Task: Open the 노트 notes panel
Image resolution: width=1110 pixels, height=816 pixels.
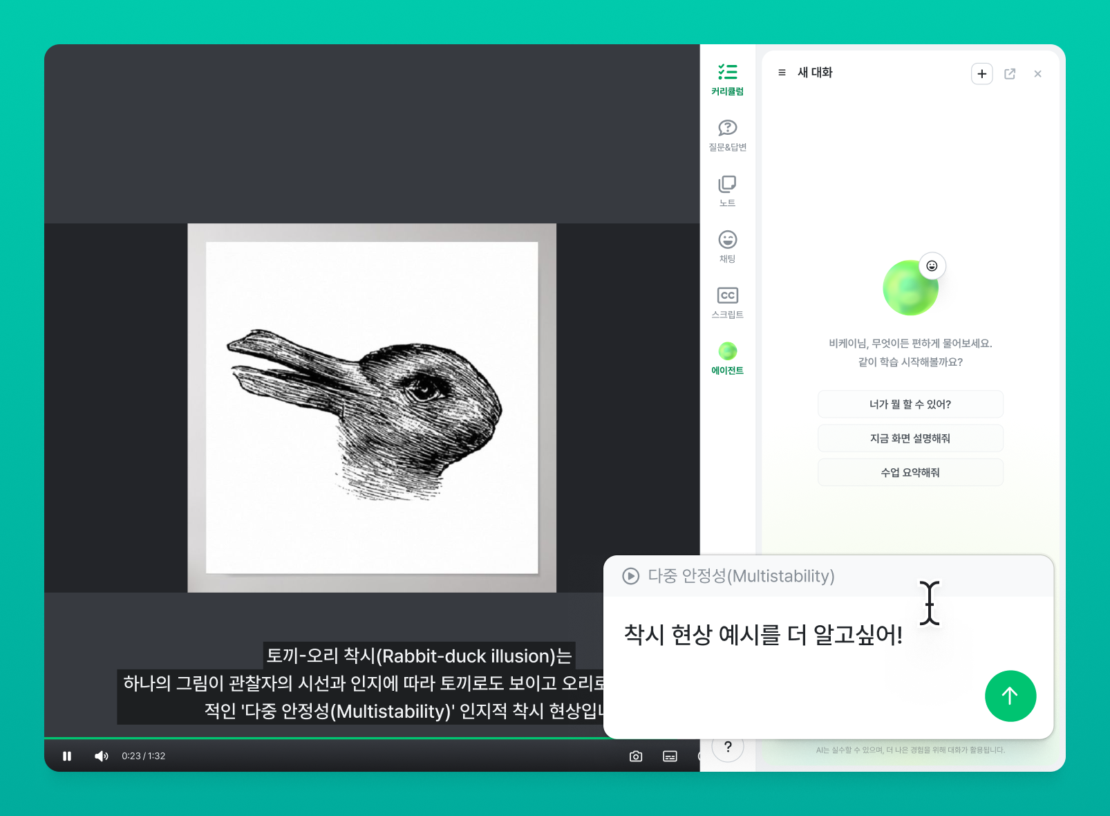Action: (727, 192)
